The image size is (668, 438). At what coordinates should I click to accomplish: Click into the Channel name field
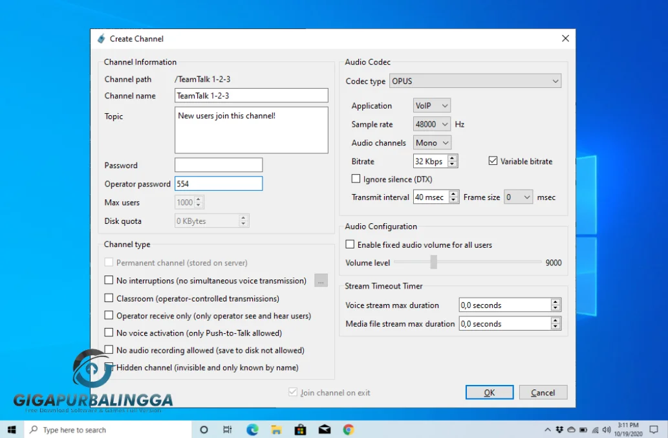[x=252, y=96]
